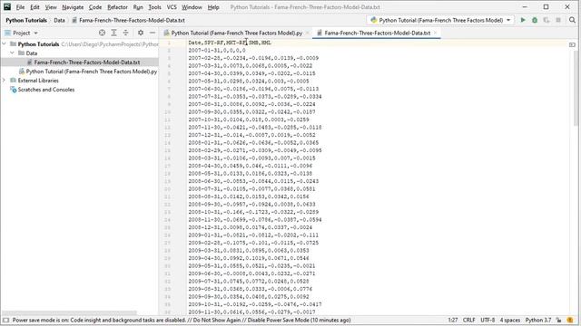The width and height of the screenshot is (581, 326).
Task: Open the Window menu
Action: (192, 7)
